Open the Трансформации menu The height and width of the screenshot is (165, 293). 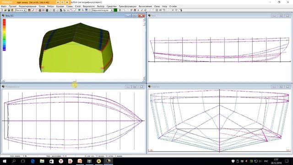tap(127, 6)
